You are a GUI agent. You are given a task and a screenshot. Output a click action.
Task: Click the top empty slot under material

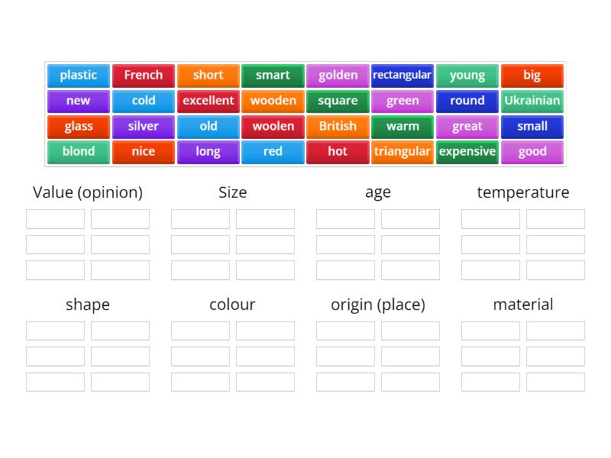point(490,331)
